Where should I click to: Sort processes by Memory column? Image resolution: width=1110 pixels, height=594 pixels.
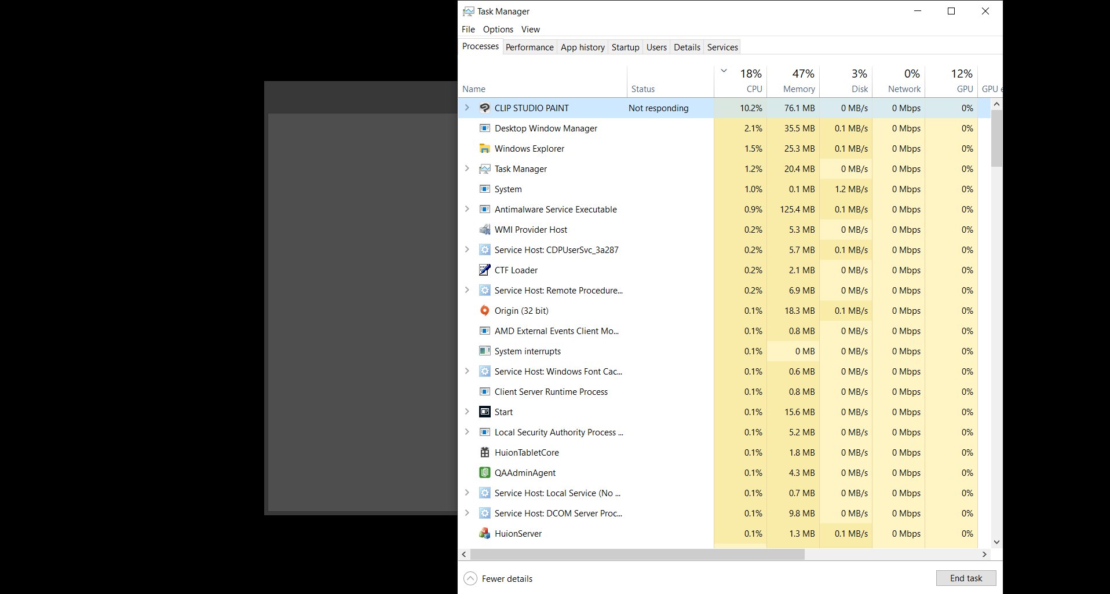(793, 82)
